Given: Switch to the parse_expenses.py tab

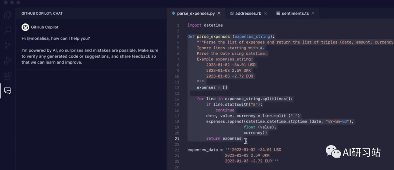Looking at the screenshot, I should pos(196,14).
